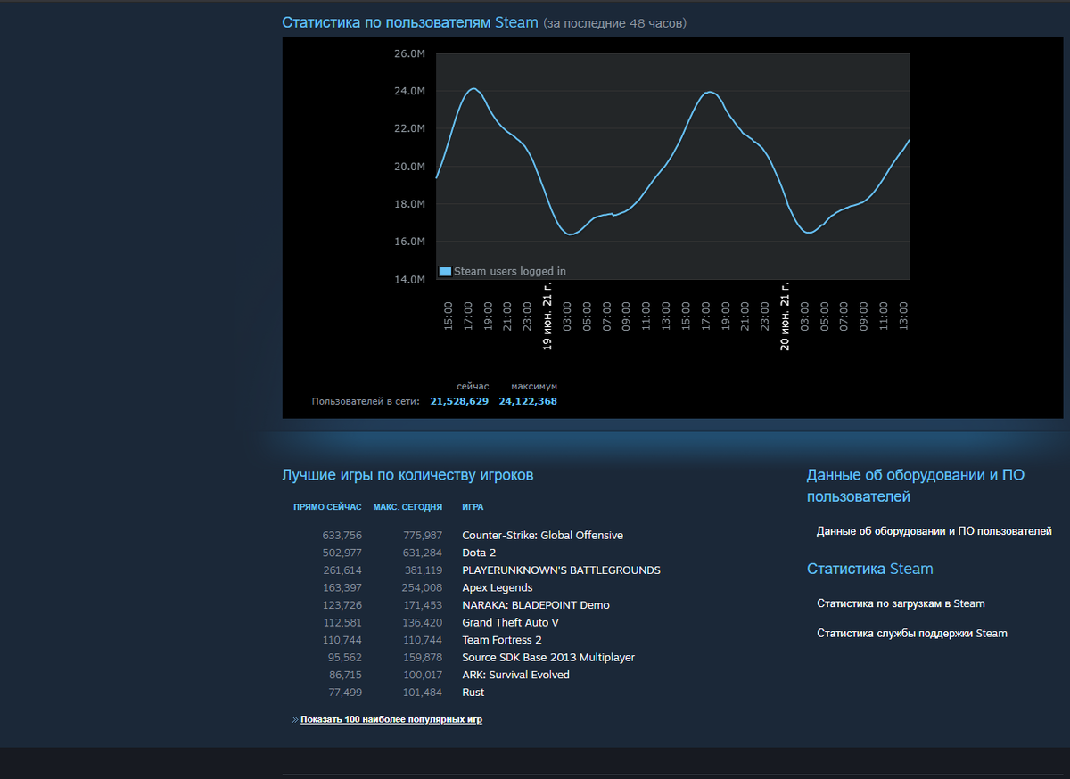
Task: Click the 95,562 current players value
Action: pyautogui.click(x=345, y=658)
